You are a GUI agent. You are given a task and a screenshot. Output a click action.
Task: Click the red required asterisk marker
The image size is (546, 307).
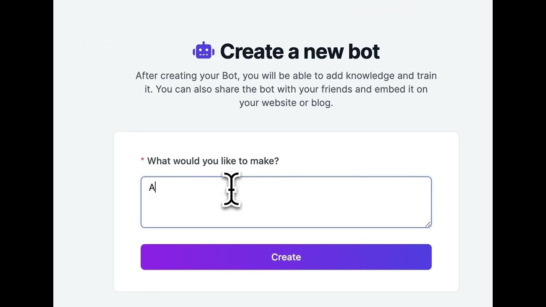[142, 160]
